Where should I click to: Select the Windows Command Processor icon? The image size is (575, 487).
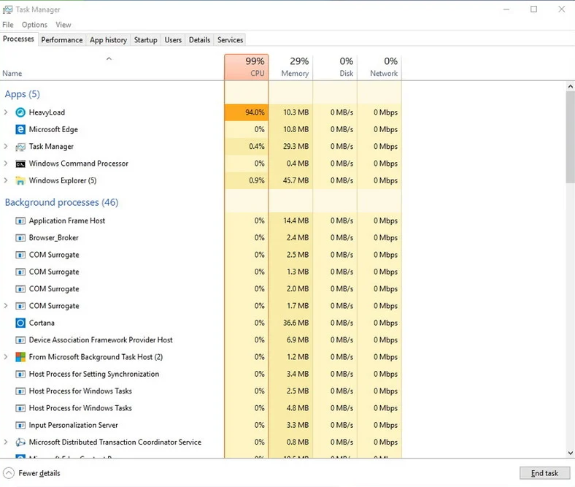tap(20, 164)
